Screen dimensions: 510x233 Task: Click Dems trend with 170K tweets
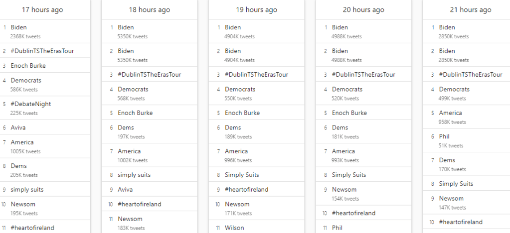coord(447,160)
